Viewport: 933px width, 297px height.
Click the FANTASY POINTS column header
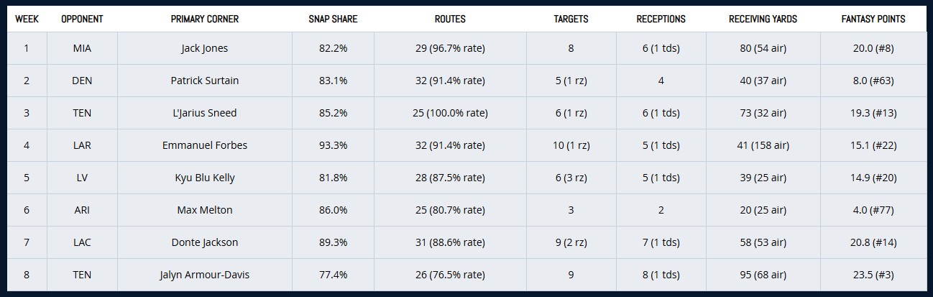click(x=873, y=19)
